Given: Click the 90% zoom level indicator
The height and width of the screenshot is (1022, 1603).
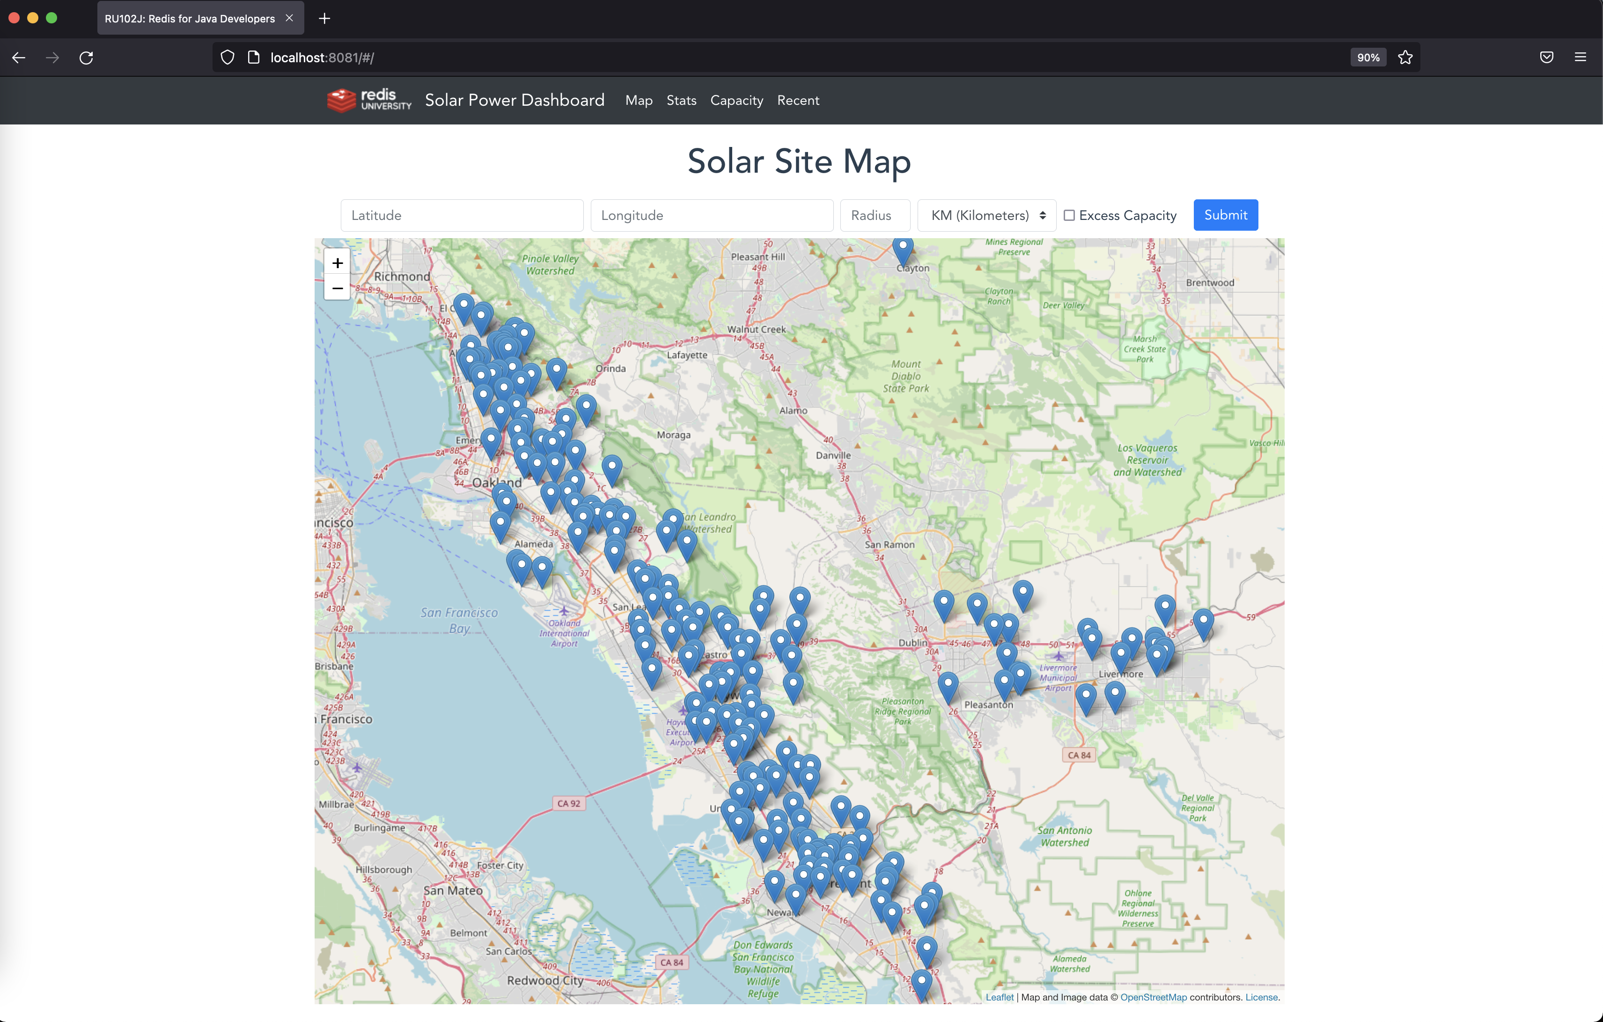Looking at the screenshot, I should (1368, 58).
